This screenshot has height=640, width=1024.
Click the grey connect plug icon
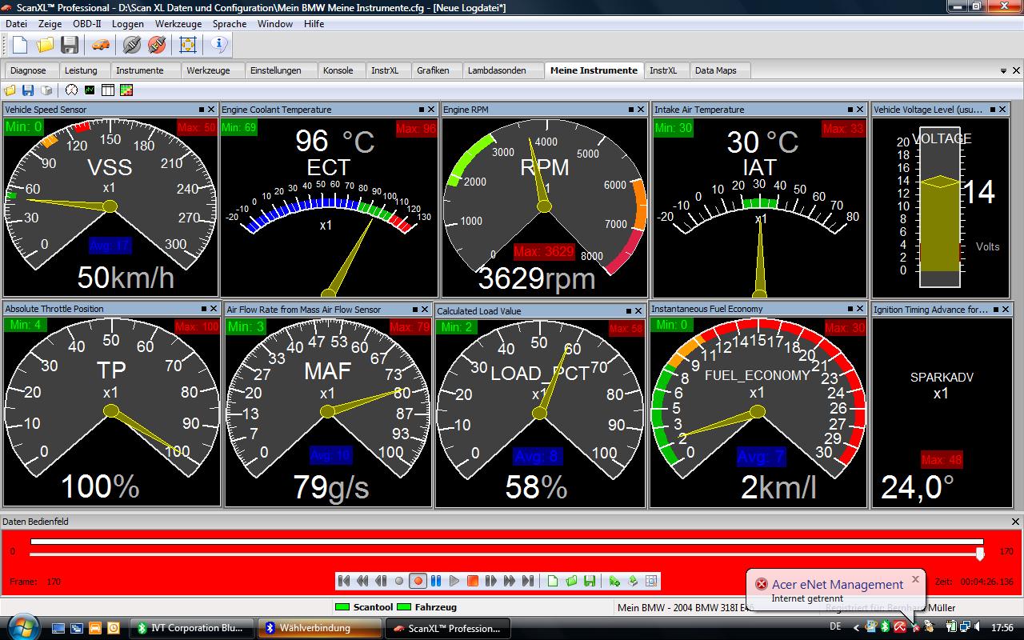coord(132,45)
